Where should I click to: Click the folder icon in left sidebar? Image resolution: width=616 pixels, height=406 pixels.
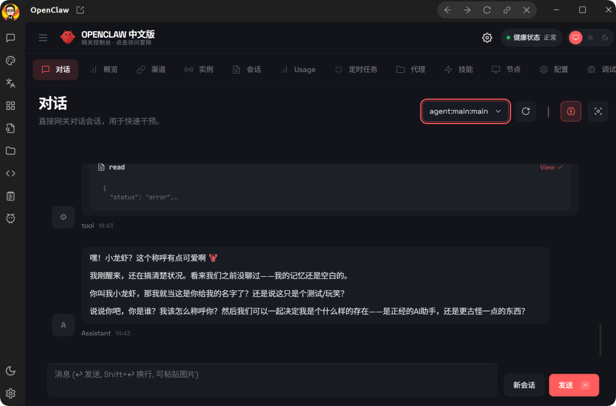coord(10,151)
